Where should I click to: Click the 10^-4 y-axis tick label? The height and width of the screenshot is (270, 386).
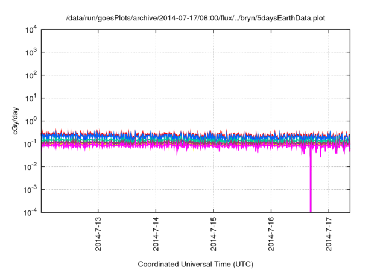click(30, 212)
